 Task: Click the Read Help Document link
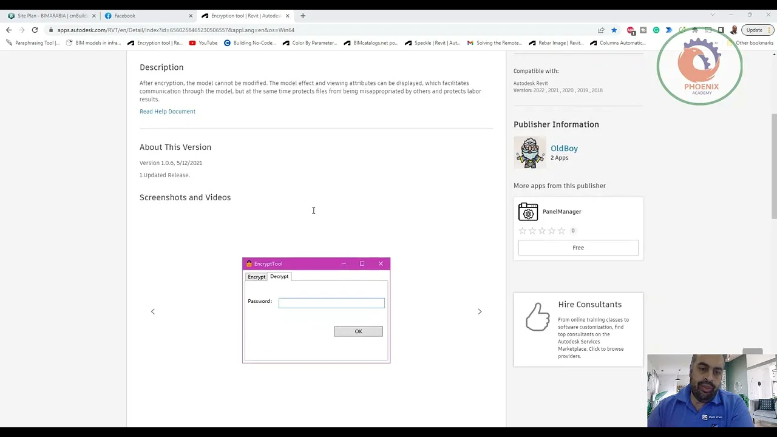pyautogui.click(x=168, y=112)
